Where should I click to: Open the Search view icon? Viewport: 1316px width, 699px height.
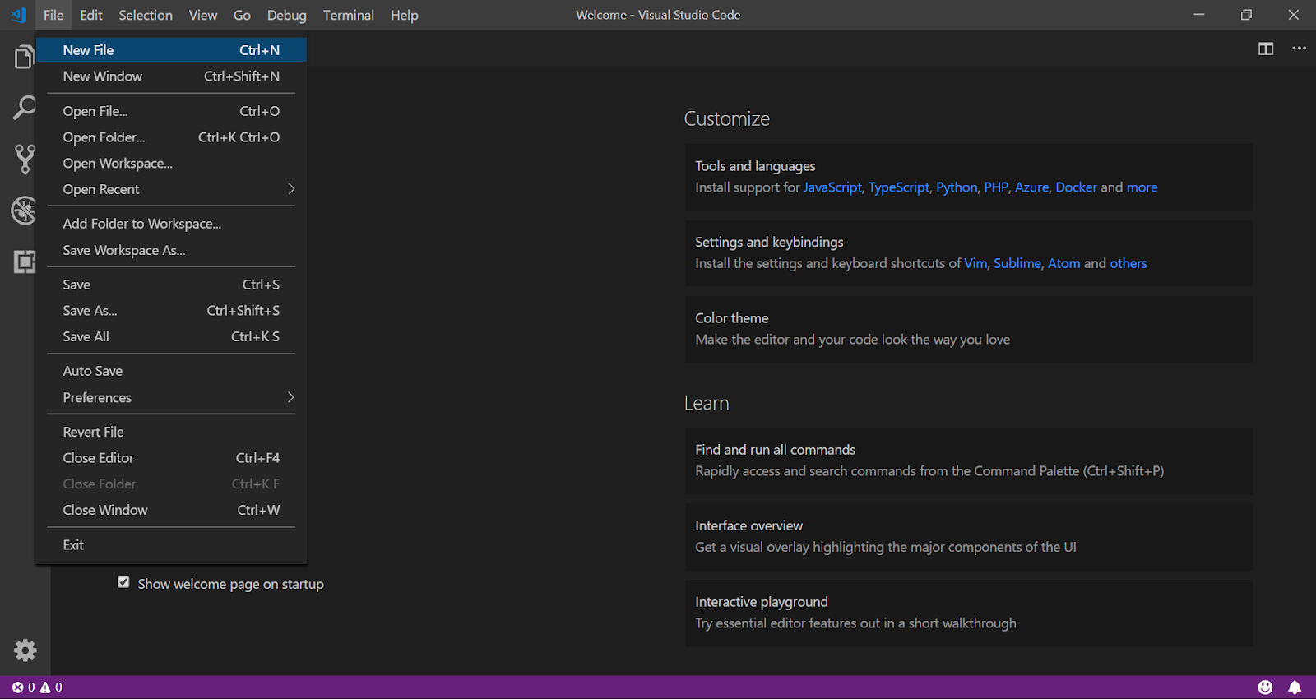[24, 108]
